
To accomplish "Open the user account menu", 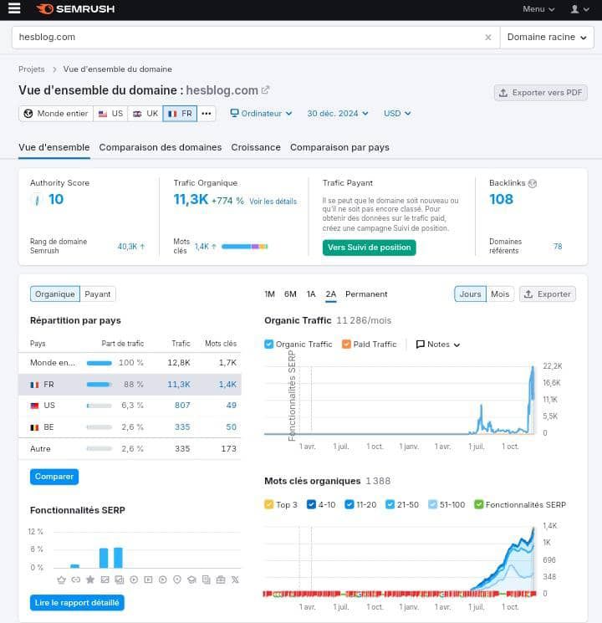I will (579, 8).
